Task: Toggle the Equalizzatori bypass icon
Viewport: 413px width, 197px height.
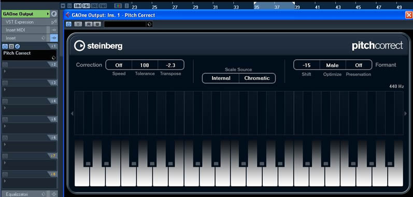Action: pos(54,194)
